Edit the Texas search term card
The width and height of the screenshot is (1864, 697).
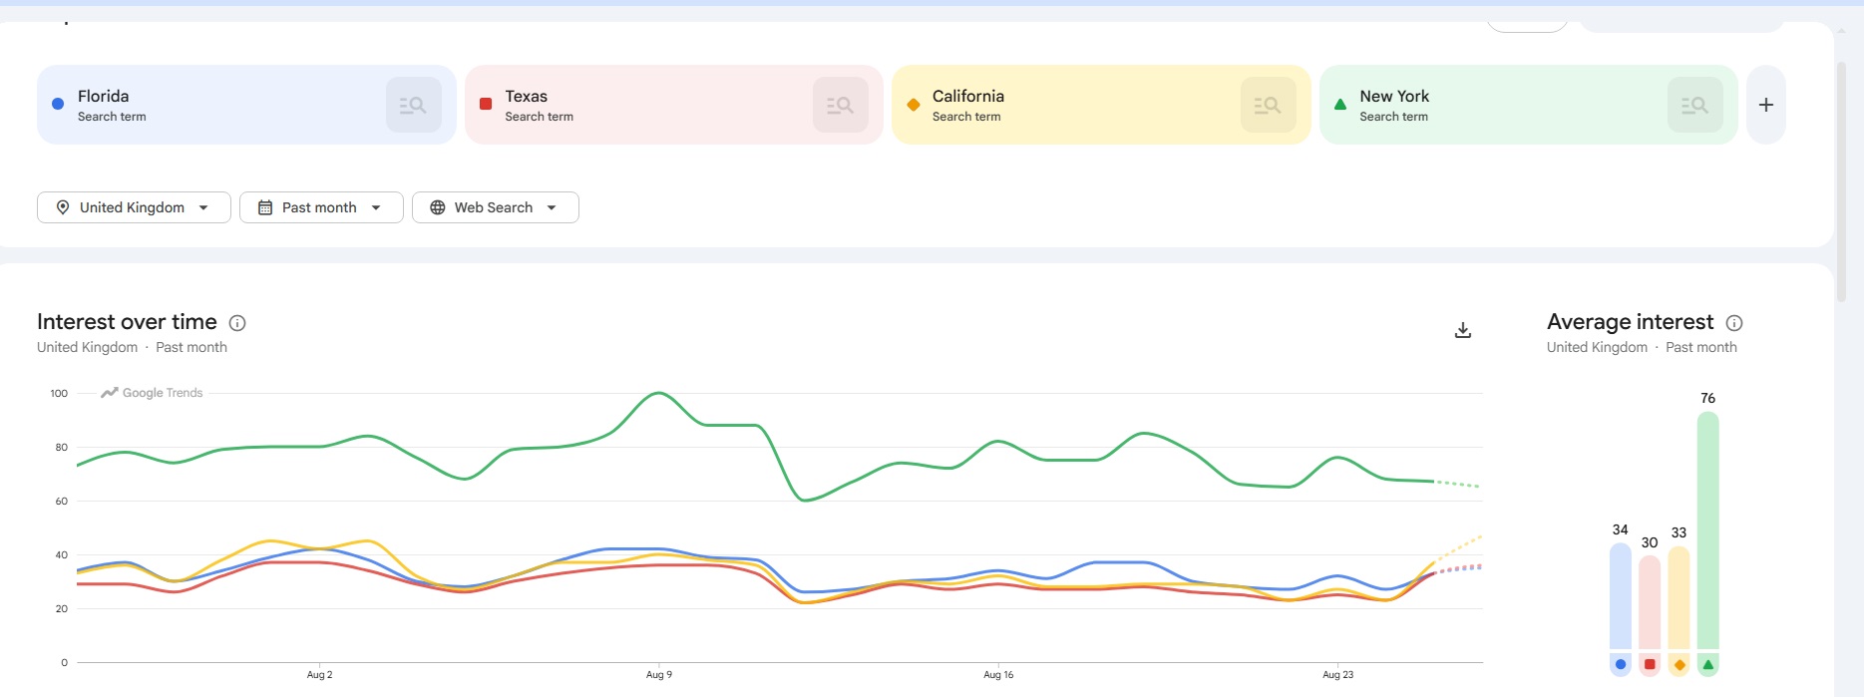(x=674, y=105)
